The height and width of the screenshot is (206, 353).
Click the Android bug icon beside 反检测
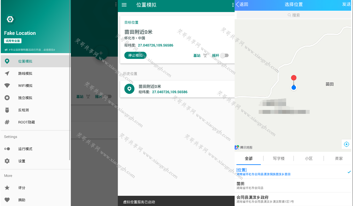point(7,110)
